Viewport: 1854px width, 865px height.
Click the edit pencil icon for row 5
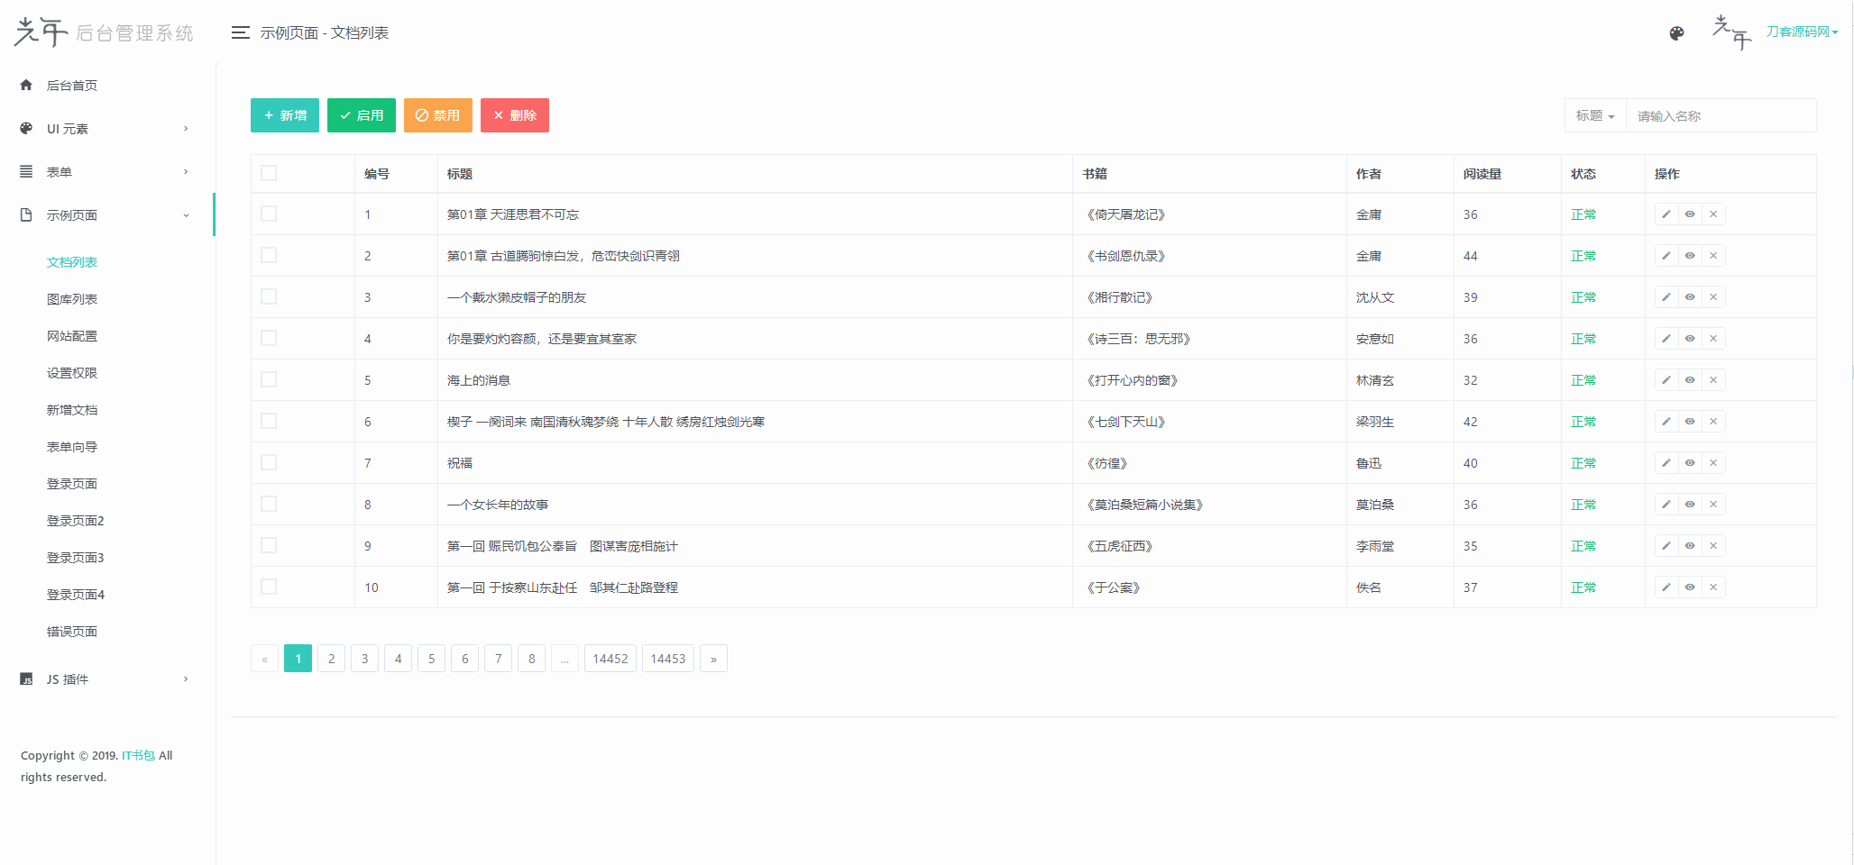[1666, 380]
